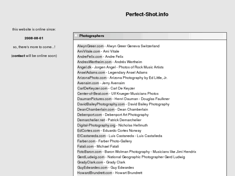Open the AnselAdams.com link
This screenshot has width=235, height=176.
coord(91,72)
